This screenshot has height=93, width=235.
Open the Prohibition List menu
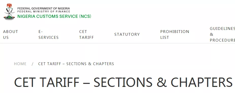(x=175, y=34)
